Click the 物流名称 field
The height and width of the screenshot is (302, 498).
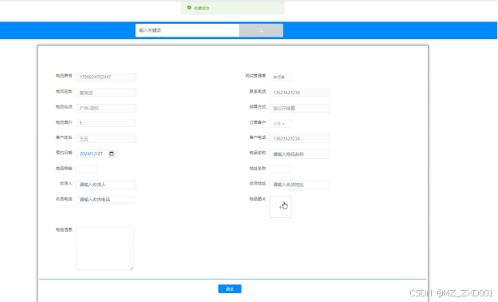tap(106, 93)
